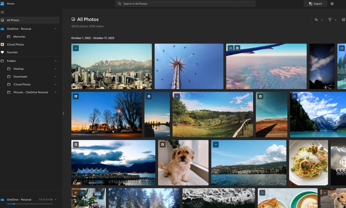Click the Photos app logo icon

(x=2, y=3)
